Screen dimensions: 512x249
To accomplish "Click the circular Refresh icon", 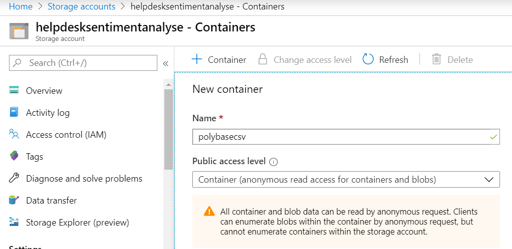I will [368, 59].
